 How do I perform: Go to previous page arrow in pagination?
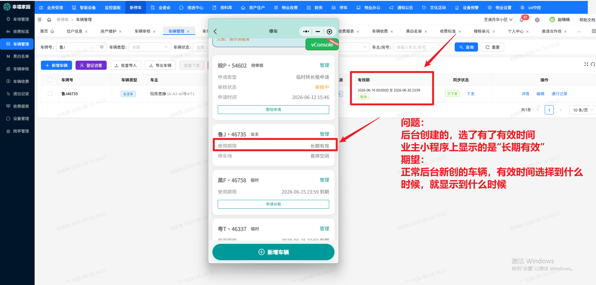[538, 110]
